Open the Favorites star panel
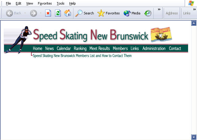Image resolution: width=197 pixels, height=140 pixels. tap(108, 13)
